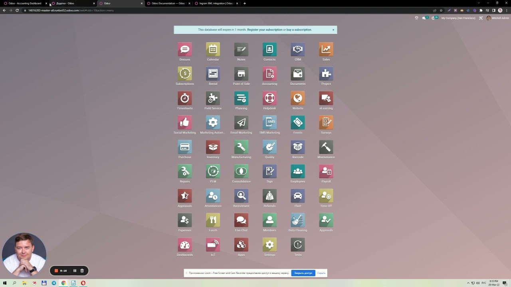Open the Barcode app
The image size is (511, 287).
click(x=298, y=147)
